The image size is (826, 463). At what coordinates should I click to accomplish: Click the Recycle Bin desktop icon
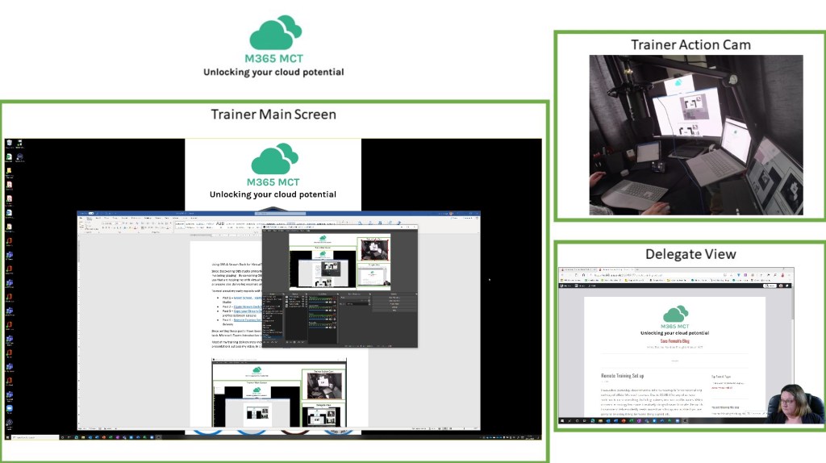pyautogui.click(x=9, y=145)
